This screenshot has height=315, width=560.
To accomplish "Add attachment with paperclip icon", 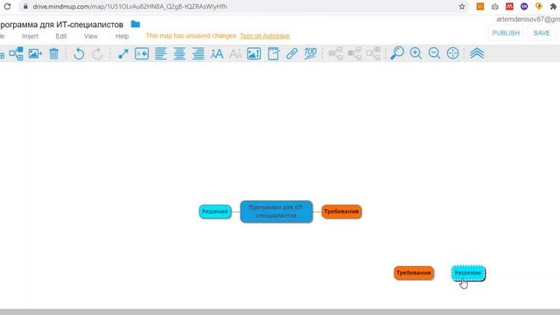I will (291, 53).
